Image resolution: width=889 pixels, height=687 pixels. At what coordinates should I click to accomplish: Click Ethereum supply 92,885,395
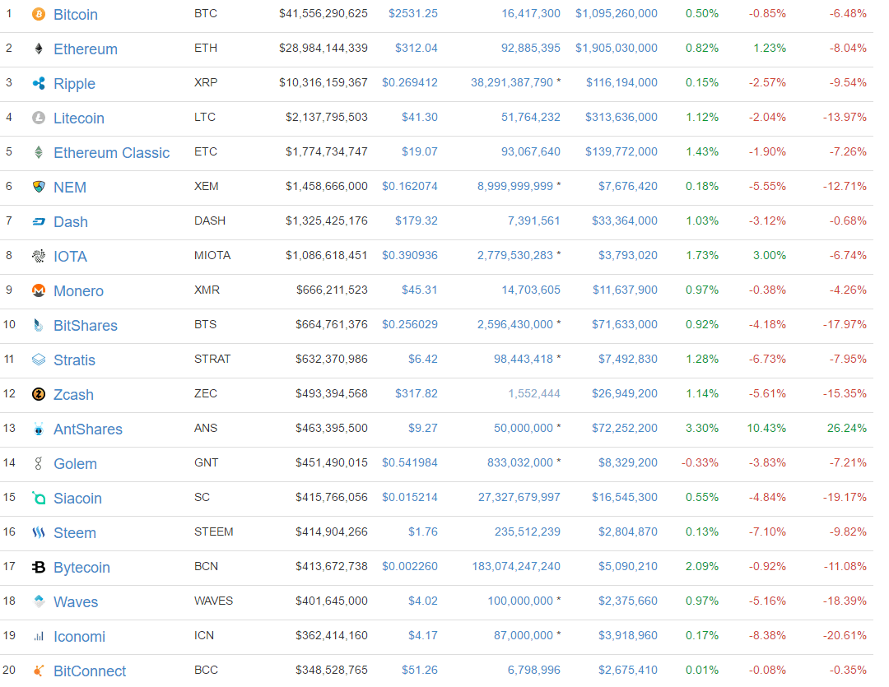point(531,49)
